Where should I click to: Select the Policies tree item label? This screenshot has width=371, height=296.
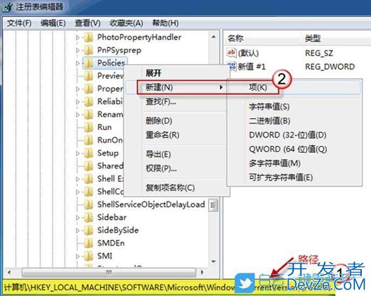[111, 63]
